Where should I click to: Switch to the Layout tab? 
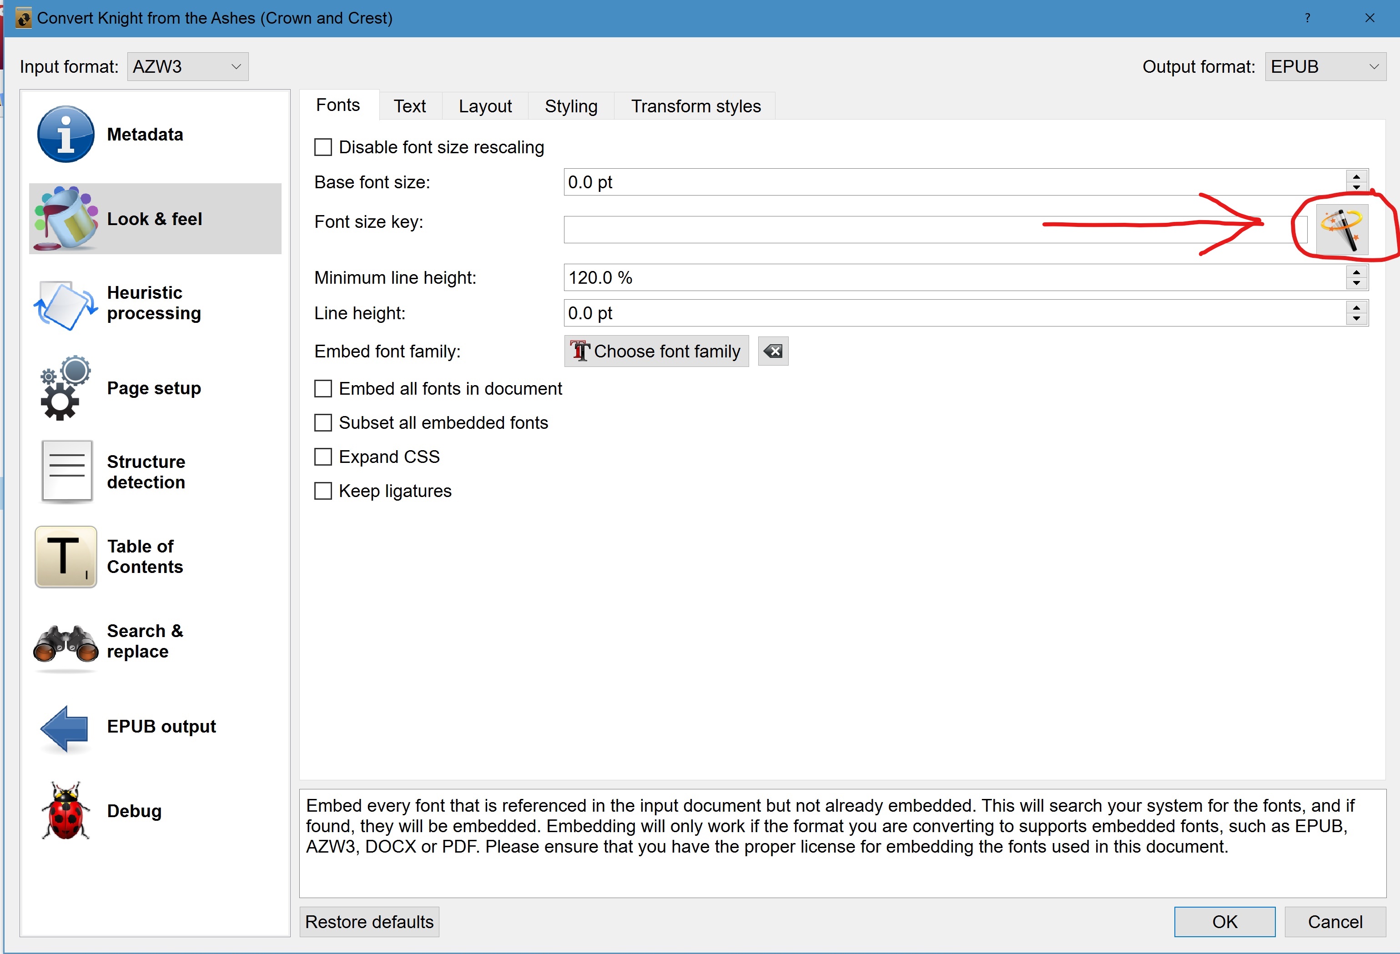(x=484, y=106)
